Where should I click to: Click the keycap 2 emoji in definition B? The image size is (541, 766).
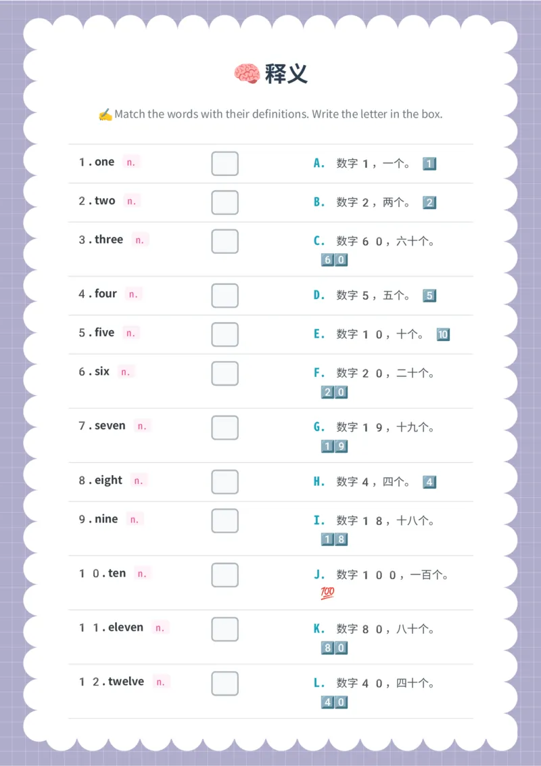click(429, 202)
